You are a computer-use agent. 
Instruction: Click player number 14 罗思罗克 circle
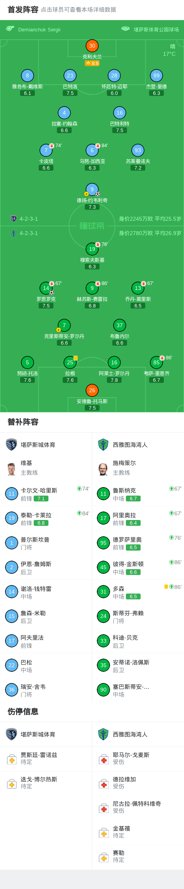point(46,288)
